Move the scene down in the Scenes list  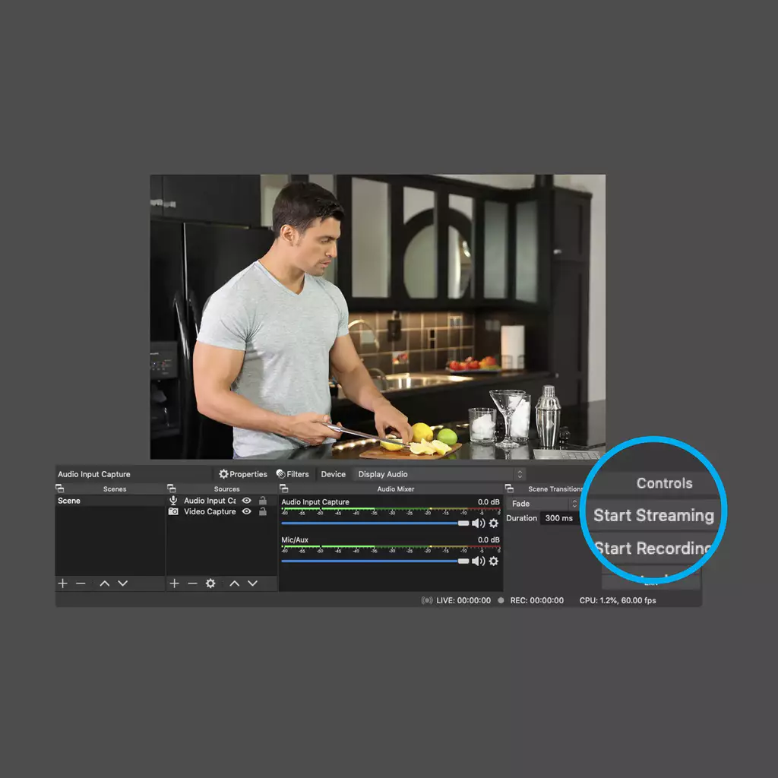pos(122,583)
